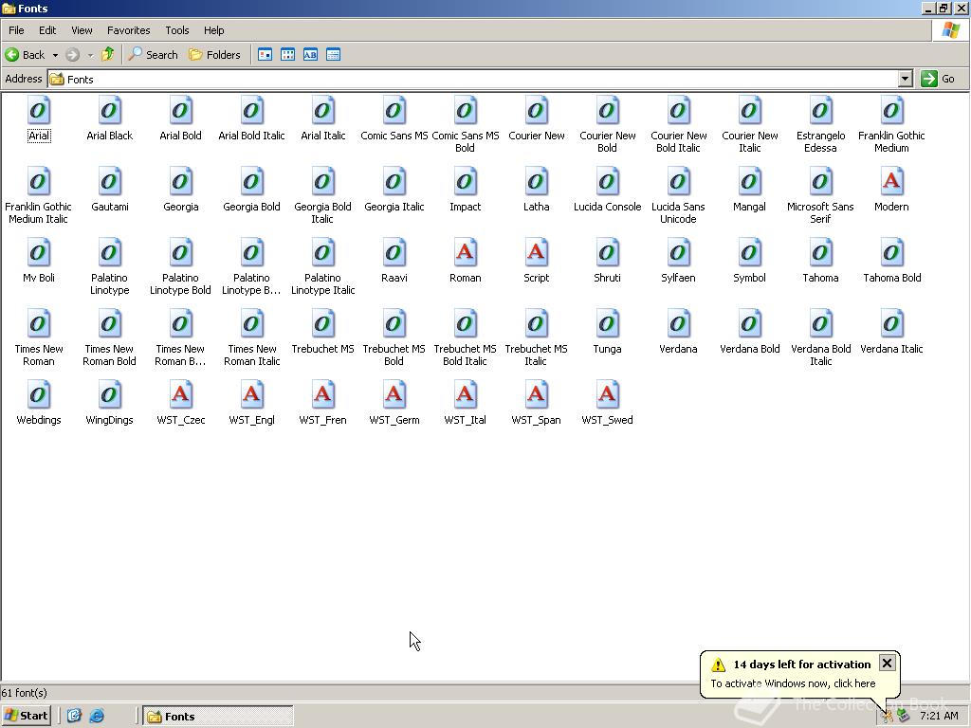Screen dimensions: 971x728
Task: Select the Trebuchet MS Bold Italic font
Action: tap(465, 338)
